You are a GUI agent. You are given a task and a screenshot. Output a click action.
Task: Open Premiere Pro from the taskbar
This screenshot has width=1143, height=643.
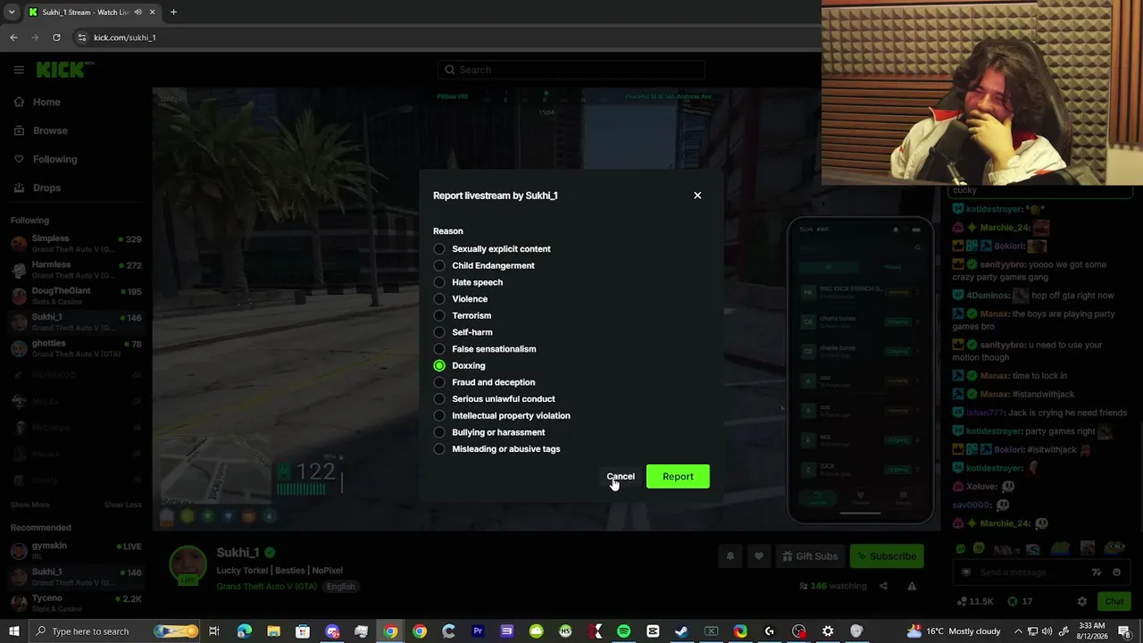[478, 631]
